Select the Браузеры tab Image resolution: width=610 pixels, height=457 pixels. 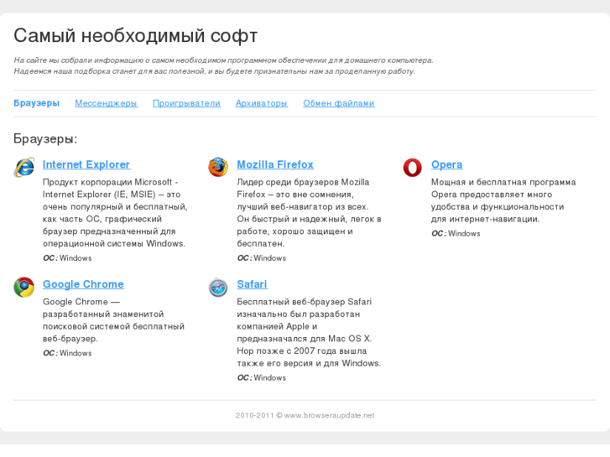pyautogui.click(x=37, y=103)
